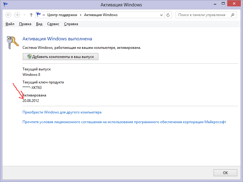Open the Сервис menu
The width and height of the screenshot is (243, 182).
click(53, 24)
